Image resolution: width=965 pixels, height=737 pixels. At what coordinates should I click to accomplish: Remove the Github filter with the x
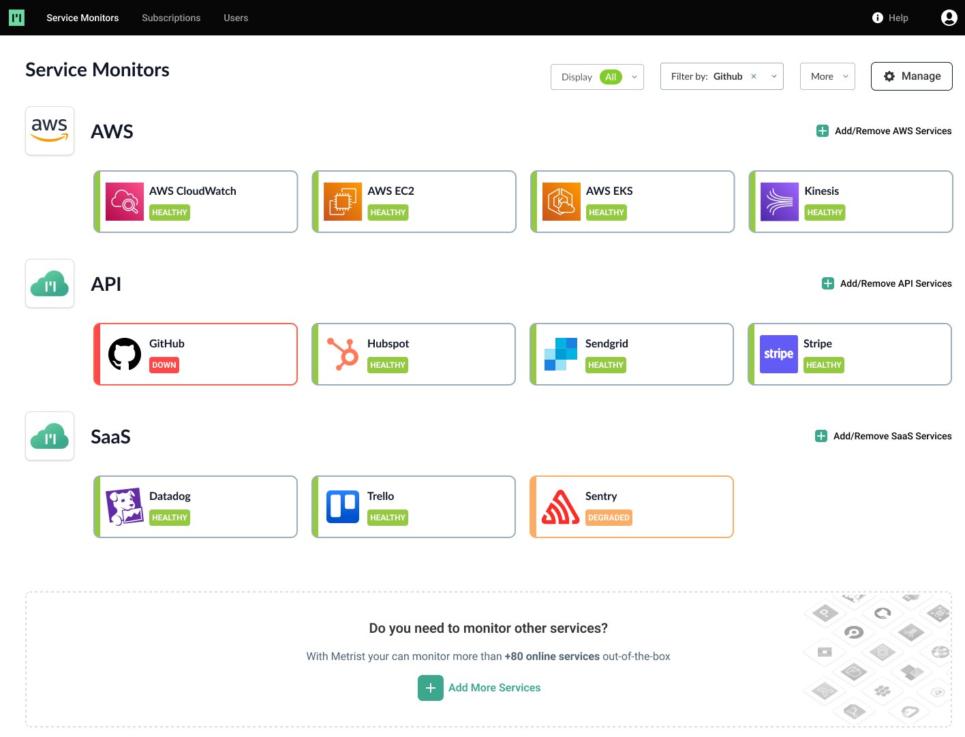tap(754, 76)
